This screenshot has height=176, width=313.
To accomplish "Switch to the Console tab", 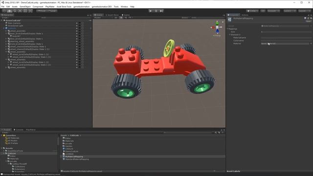I will click(19, 130).
